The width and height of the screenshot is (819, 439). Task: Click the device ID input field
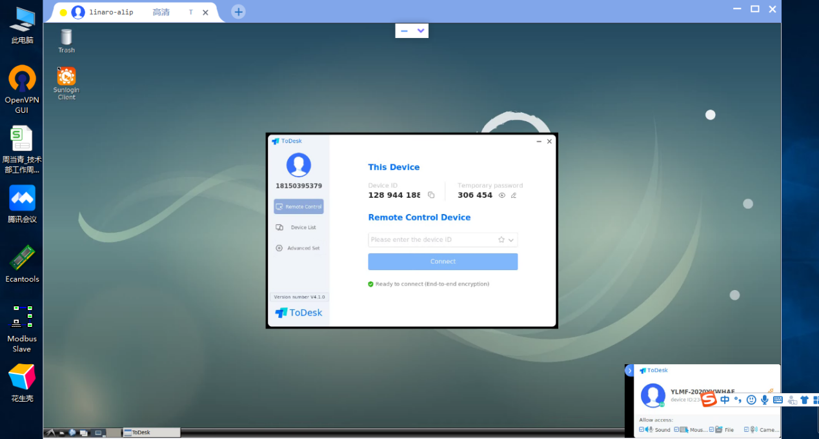pos(443,240)
